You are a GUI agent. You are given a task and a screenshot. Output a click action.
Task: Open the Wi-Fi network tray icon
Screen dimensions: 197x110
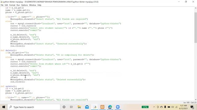(x=176, y=107)
